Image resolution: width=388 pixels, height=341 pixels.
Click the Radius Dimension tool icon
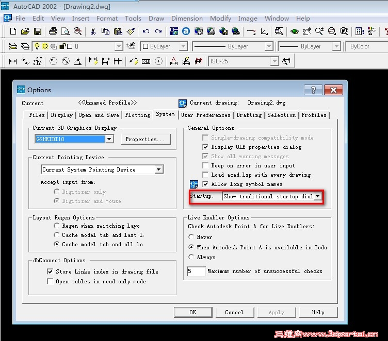pyautogui.click(x=53, y=61)
